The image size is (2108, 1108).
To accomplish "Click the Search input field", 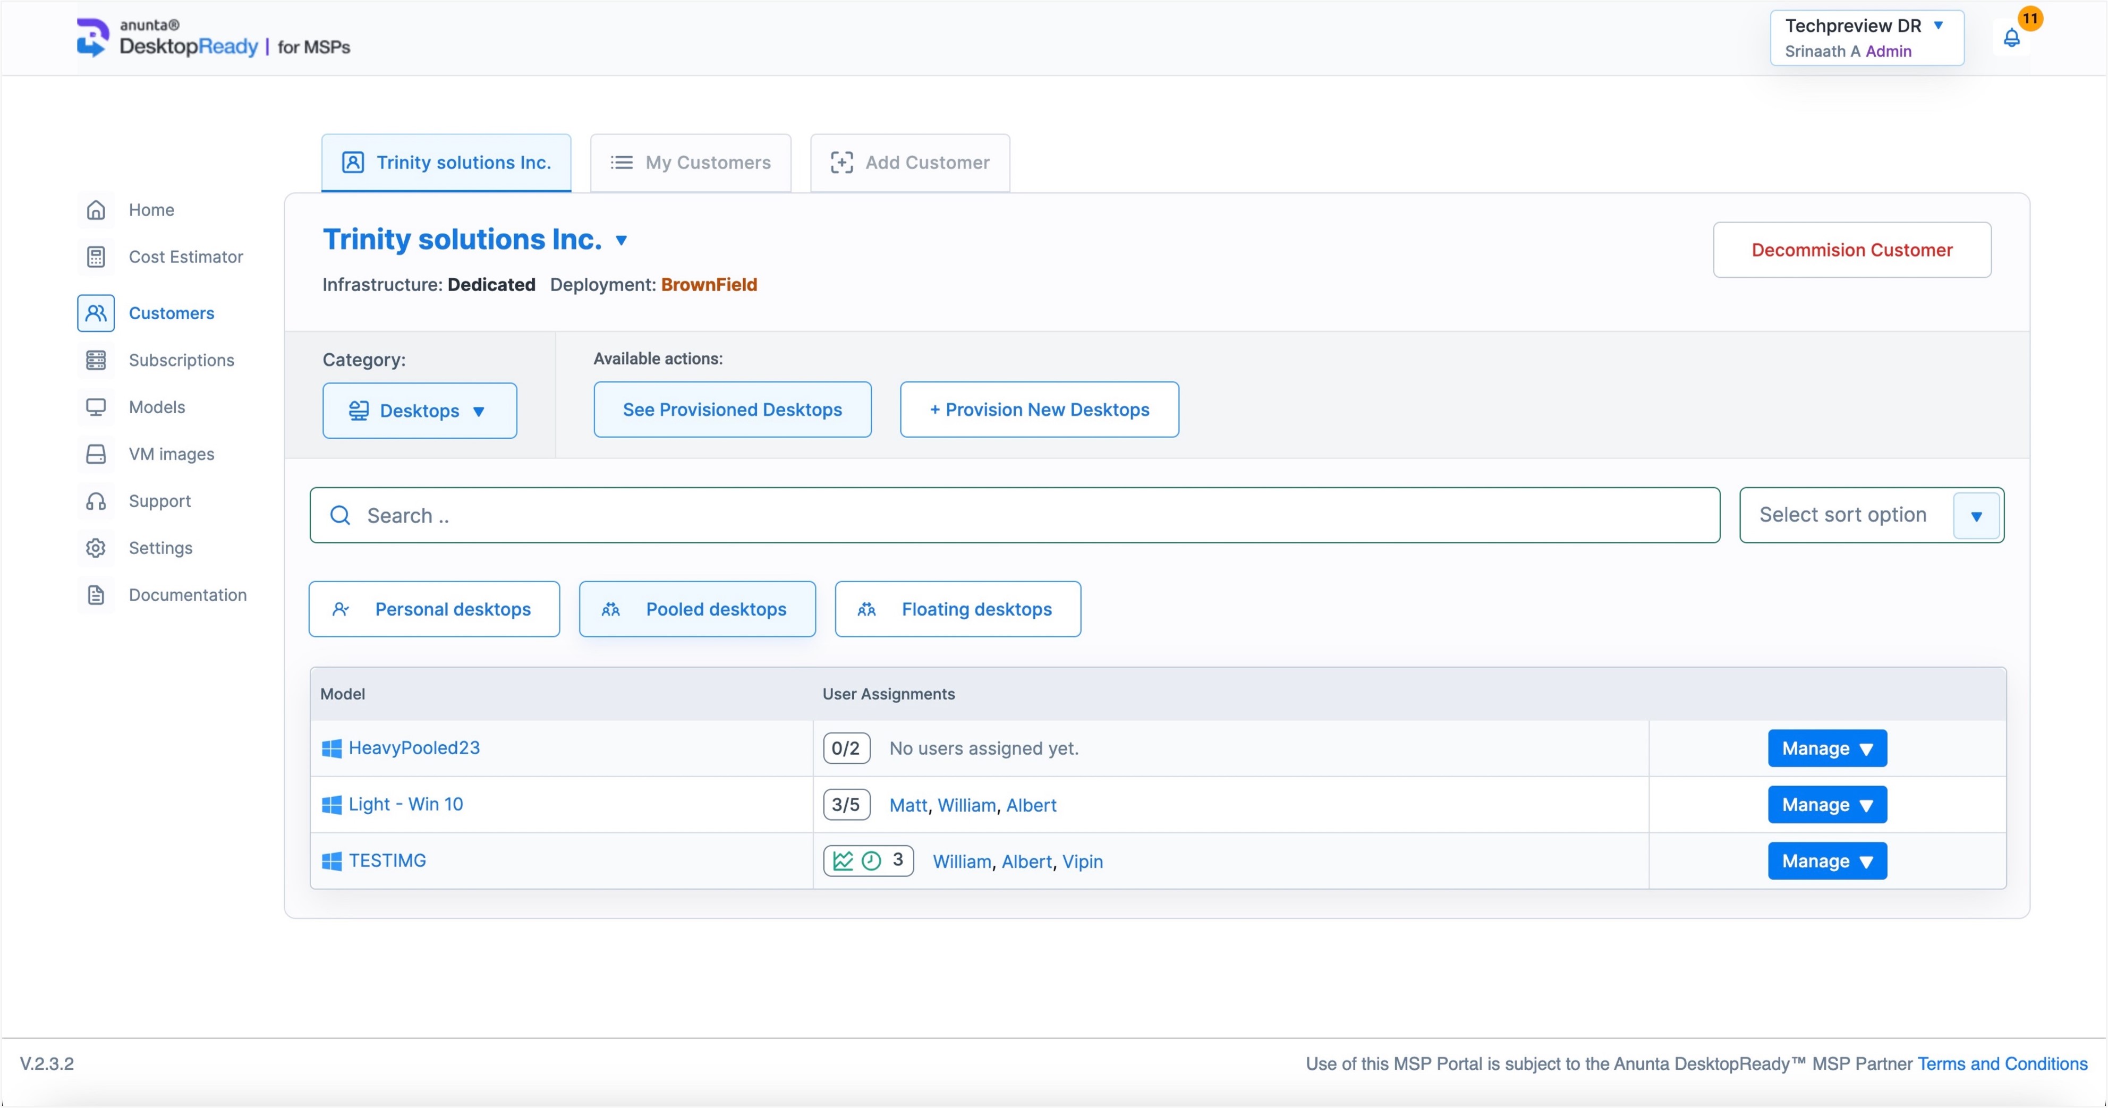I will pos(1015,516).
